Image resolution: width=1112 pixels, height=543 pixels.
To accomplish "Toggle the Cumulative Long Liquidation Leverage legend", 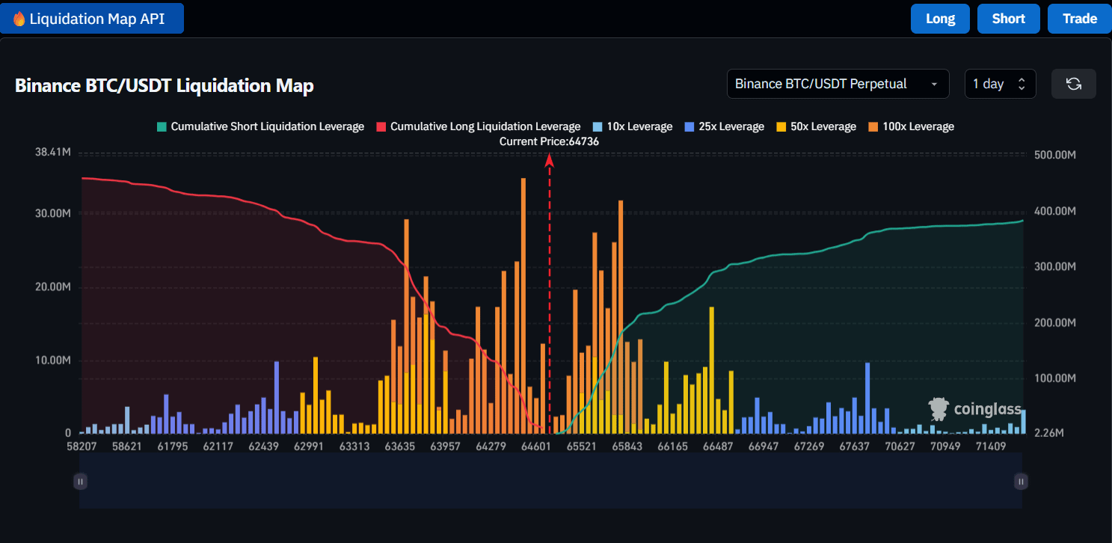I will (x=479, y=126).
